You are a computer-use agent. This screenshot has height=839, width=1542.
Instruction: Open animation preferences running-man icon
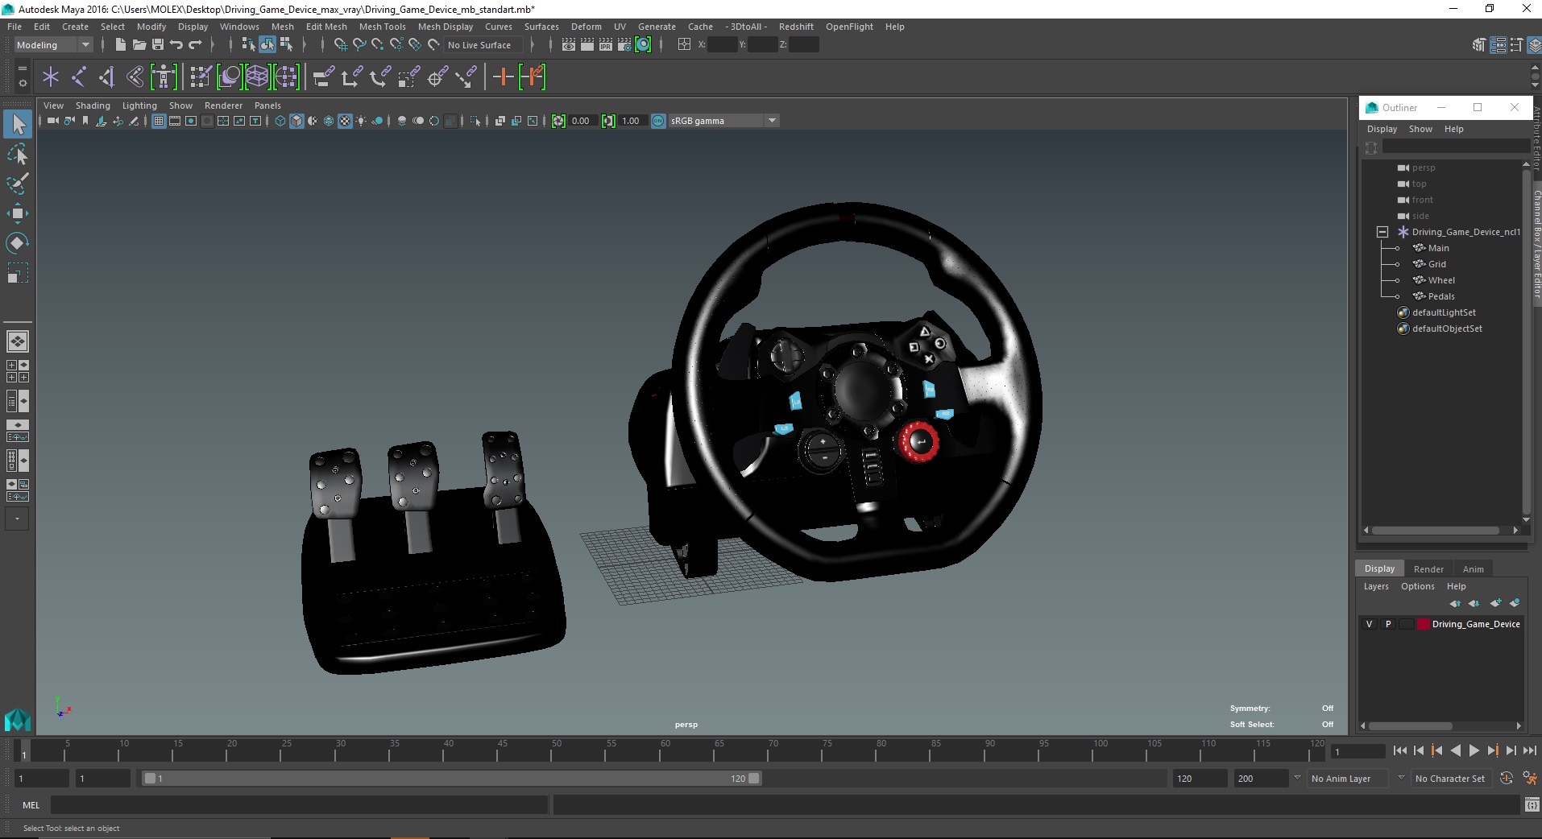(1529, 779)
